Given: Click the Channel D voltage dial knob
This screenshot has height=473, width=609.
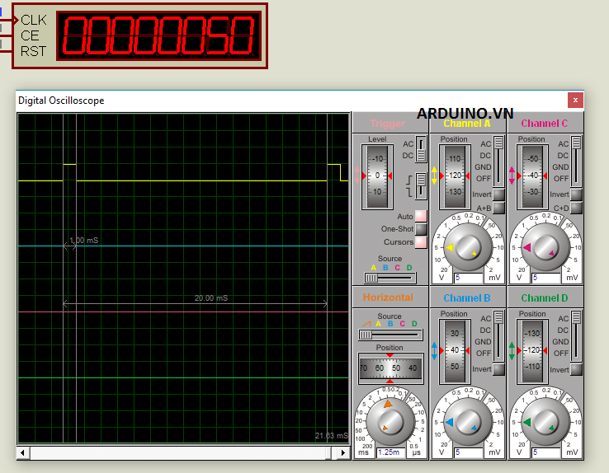Looking at the screenshot, I should [x=545, y=422].
